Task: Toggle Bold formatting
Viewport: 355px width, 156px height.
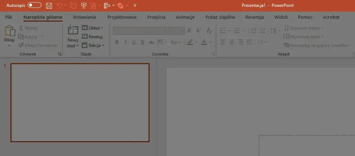Action: 117,42
